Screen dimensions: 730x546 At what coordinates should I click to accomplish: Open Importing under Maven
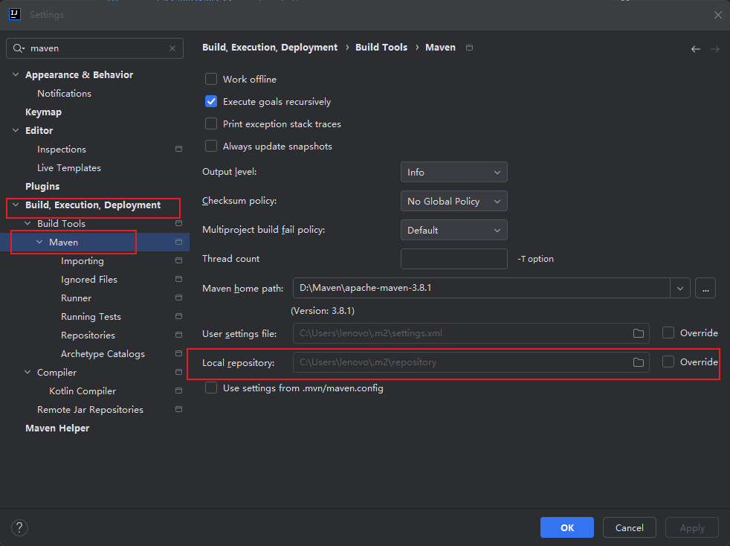(x=83, y=261)
